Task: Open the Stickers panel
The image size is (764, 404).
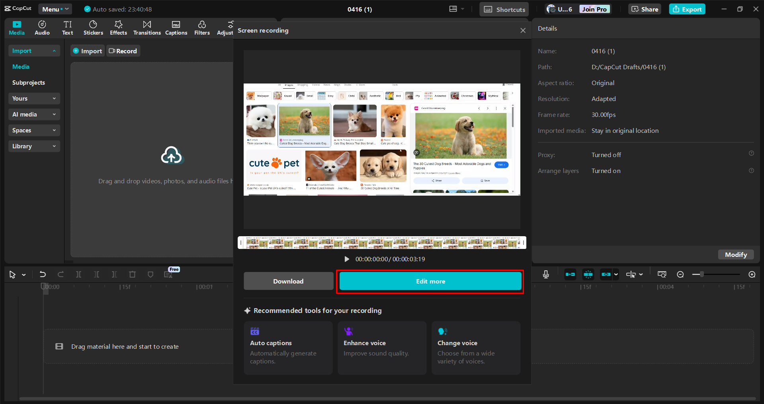Action: tap(93, 27)
